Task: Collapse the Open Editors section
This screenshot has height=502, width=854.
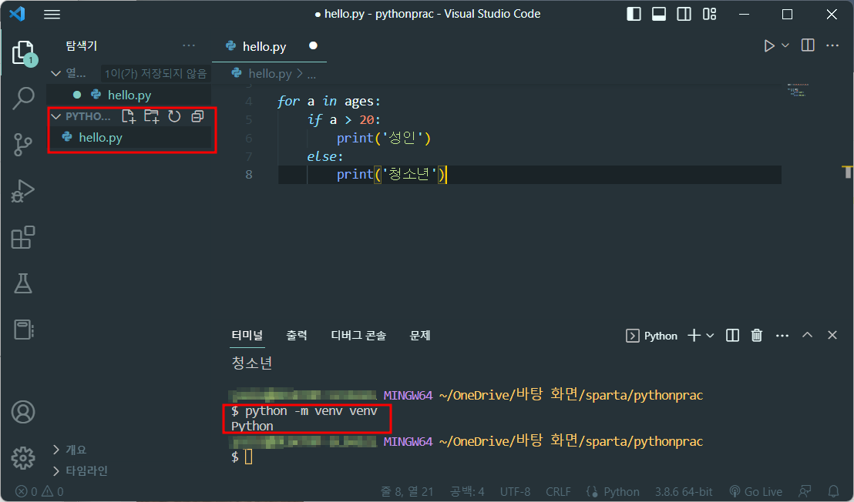Action: click(55, 73)
